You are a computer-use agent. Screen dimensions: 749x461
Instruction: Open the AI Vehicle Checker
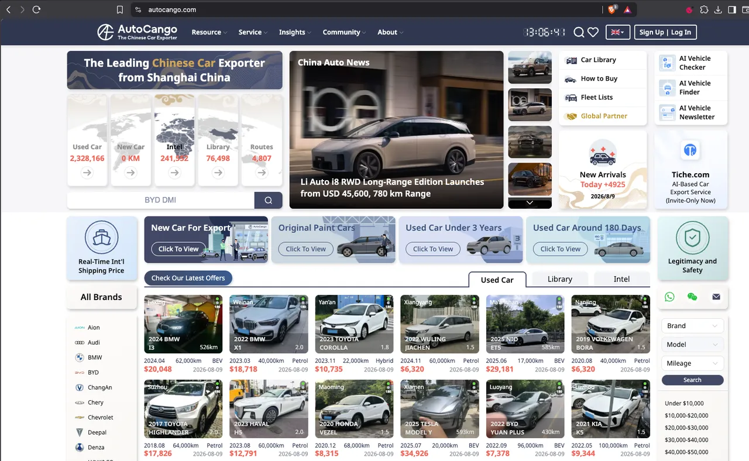(690, 63)
